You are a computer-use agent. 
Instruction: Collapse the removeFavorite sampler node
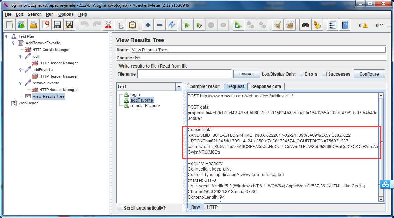21,83
